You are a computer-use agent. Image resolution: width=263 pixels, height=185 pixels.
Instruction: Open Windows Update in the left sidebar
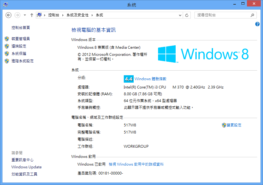27,167
